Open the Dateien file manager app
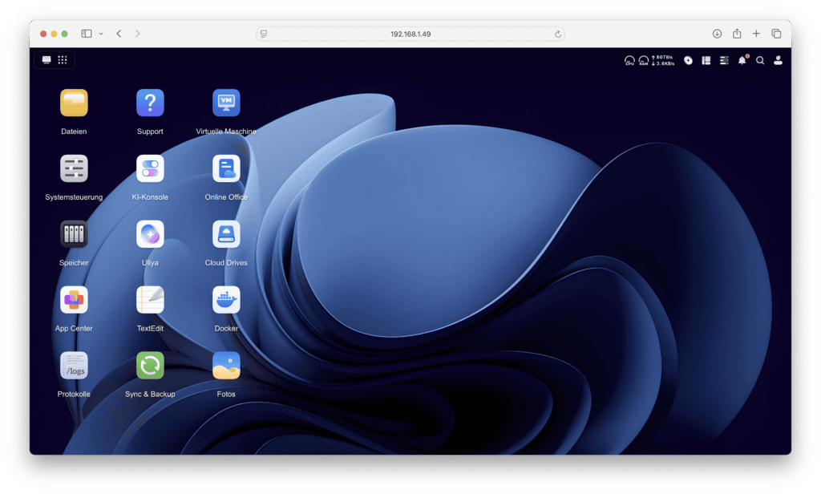 coord(74,103)
